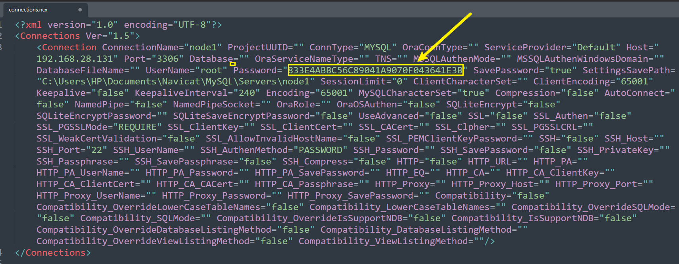Click the SSH_SavePassphrase attribute name

(184, 161)
